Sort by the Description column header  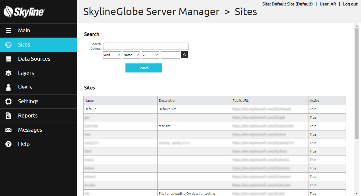point(194,101)
